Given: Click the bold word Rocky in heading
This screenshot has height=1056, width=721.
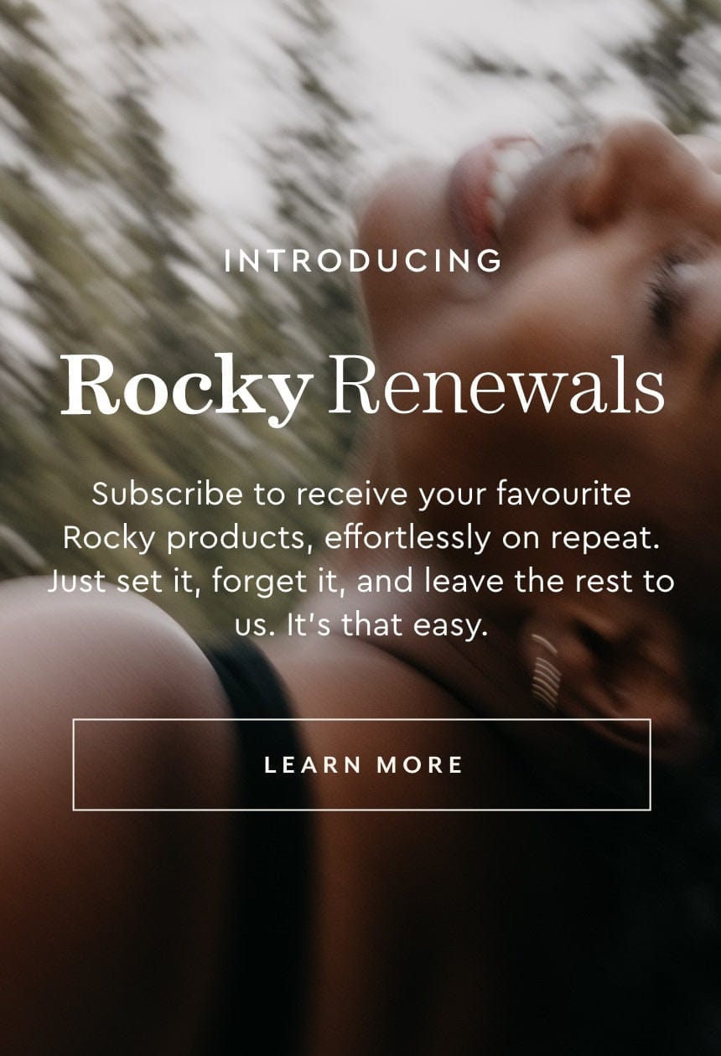Looking at the screenshot, I should (x=186, y=386).
